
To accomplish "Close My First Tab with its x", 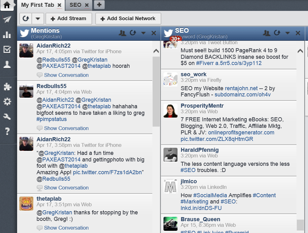I will (x=59, y=5).
